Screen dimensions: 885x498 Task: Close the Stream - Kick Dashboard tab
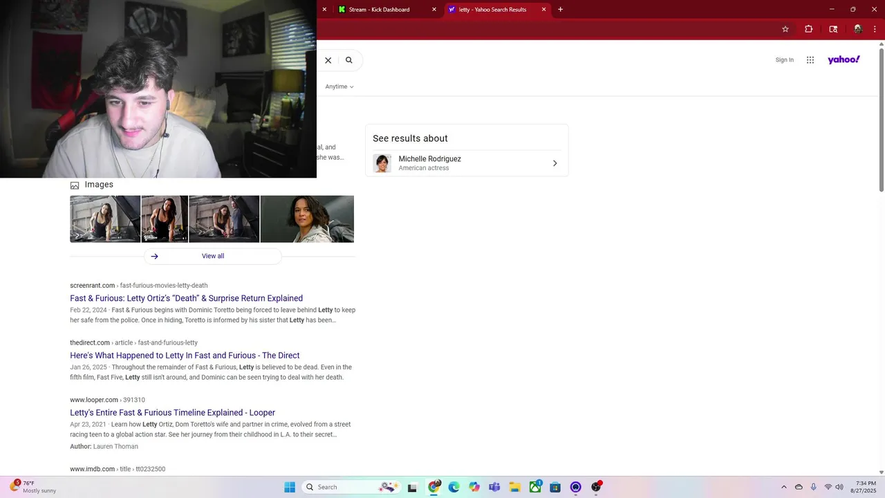(434, 10)
